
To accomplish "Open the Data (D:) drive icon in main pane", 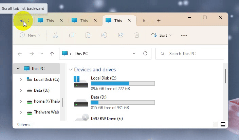I will [81, 103].
